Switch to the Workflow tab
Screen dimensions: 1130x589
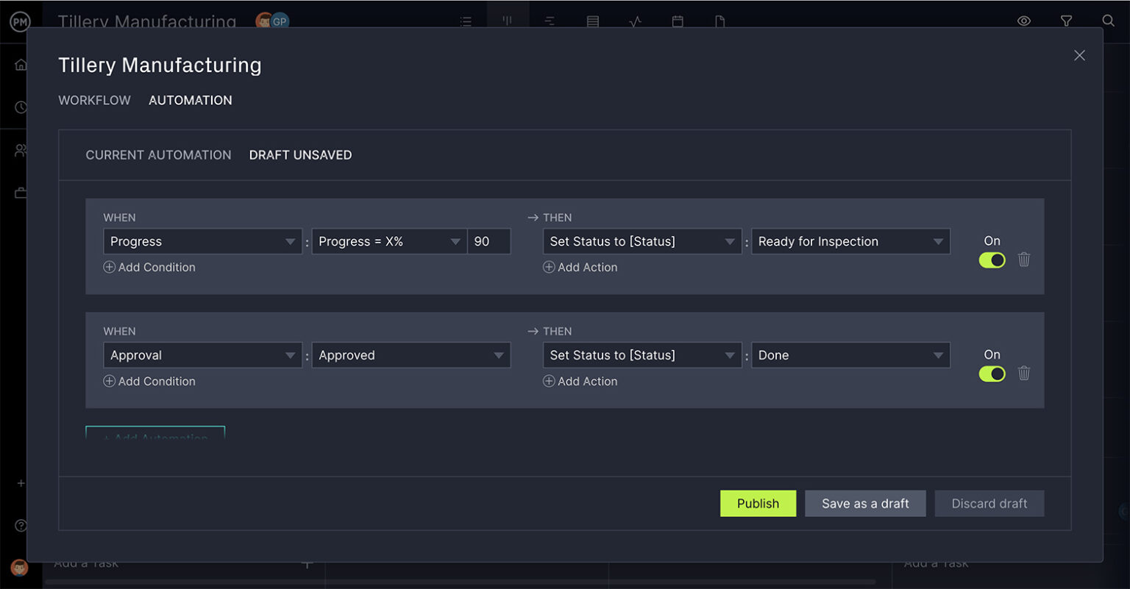click(94, 100)
